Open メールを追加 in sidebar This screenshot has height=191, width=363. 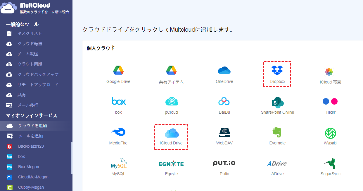[30, 136]
